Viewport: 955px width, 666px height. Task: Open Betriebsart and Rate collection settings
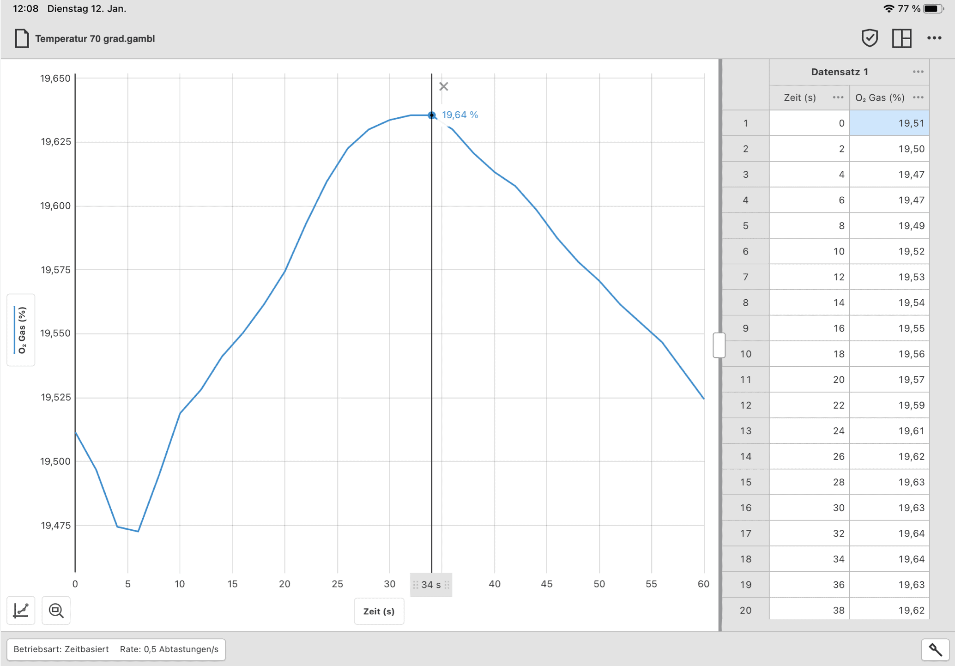point(116,649)
